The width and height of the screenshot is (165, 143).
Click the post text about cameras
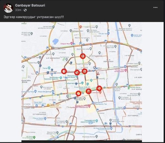tap(34, 17)
